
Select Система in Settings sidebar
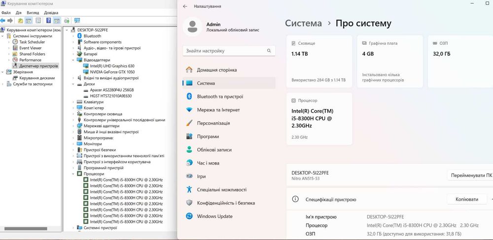tap(229, 84)
